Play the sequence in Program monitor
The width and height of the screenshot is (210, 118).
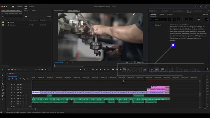pyautogui.click(x=100, y=69)
